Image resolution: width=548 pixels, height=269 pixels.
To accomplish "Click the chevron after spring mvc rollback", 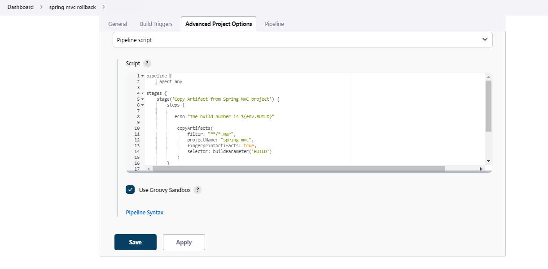I will pos(104,7).
